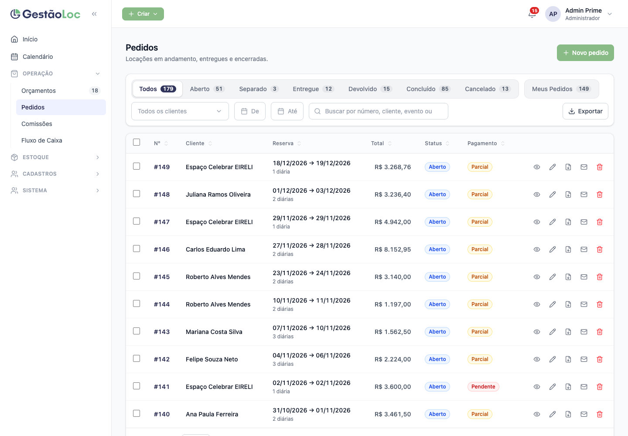Edit order #146 using the pencil icon
The width and height of the screenshot is (628, 436).
[x=553, y=249]
